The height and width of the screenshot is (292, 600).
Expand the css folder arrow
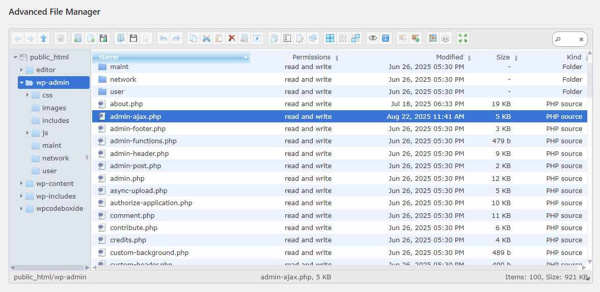tap(28, 95)
